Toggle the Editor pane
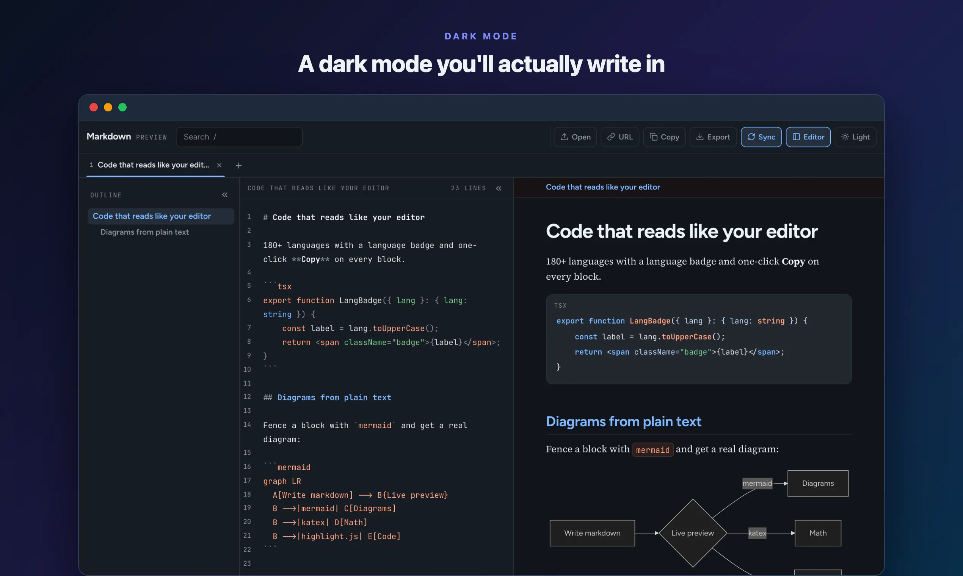Image resolution: width=963 pixels, height=576 pixels. click(x=808, y=137)
